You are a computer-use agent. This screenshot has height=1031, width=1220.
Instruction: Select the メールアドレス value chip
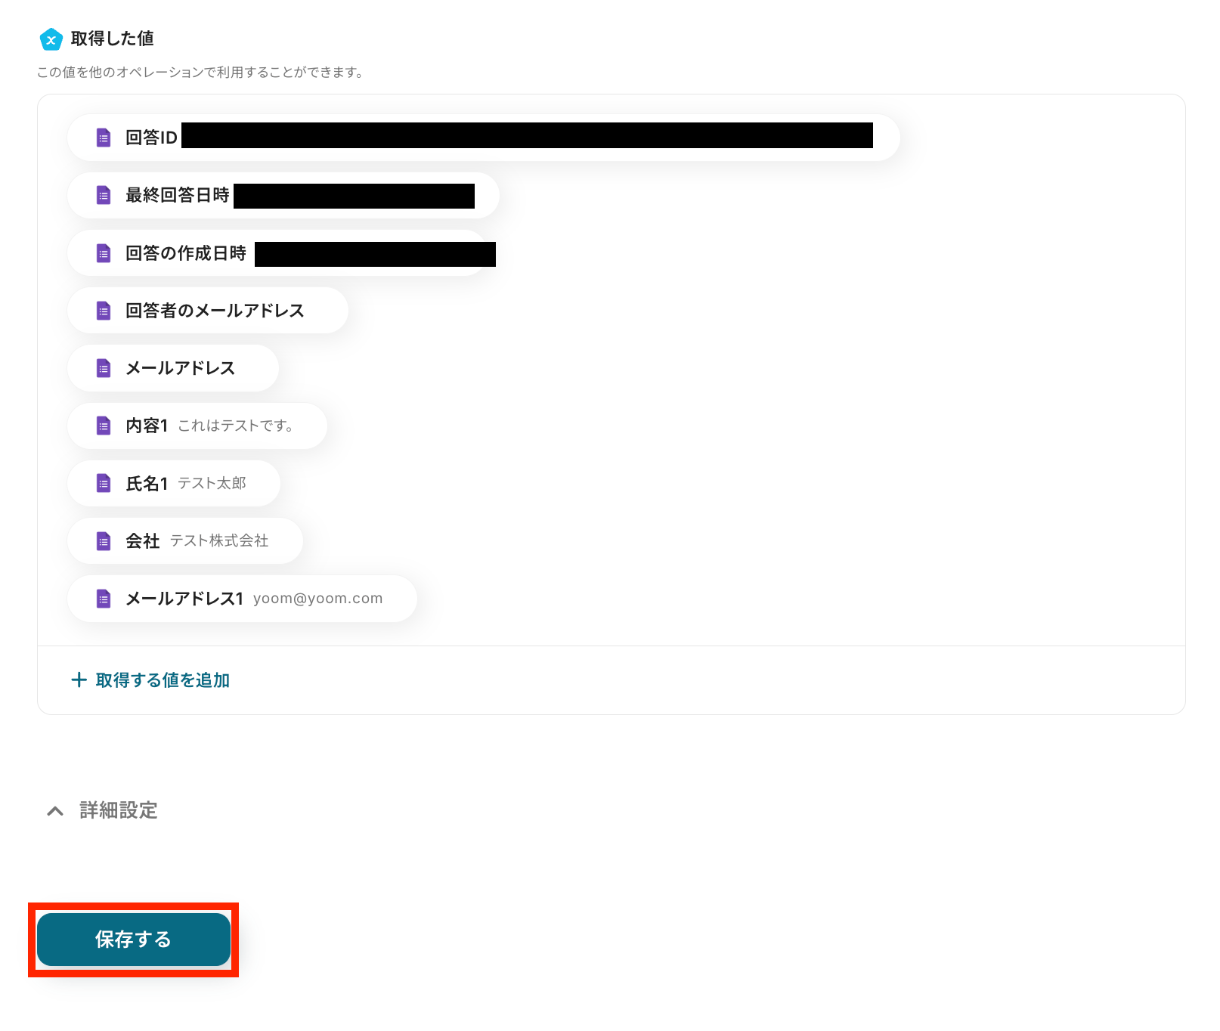(x=173, y=368)
